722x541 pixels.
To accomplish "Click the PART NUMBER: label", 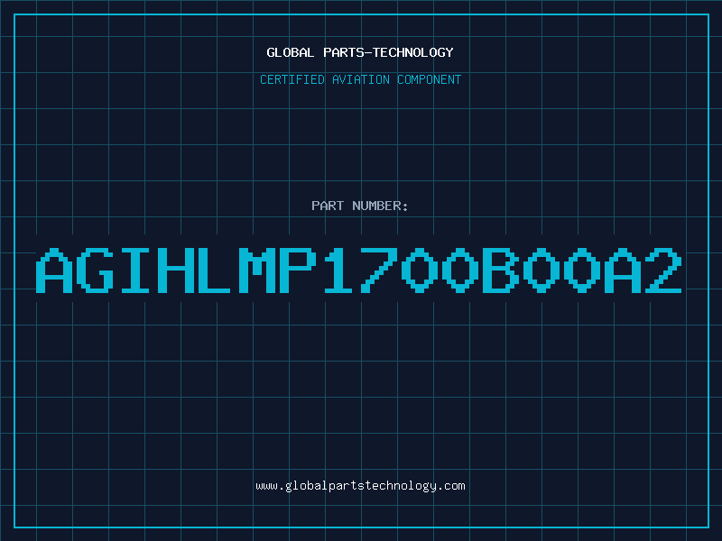I will coord(360,206).
